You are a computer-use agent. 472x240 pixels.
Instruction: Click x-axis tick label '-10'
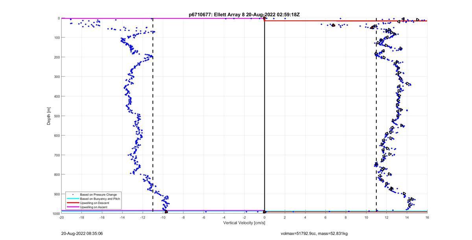163,217
